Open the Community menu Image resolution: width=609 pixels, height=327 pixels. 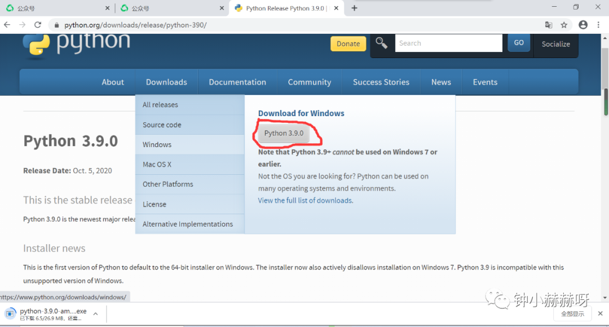point(309,82)
